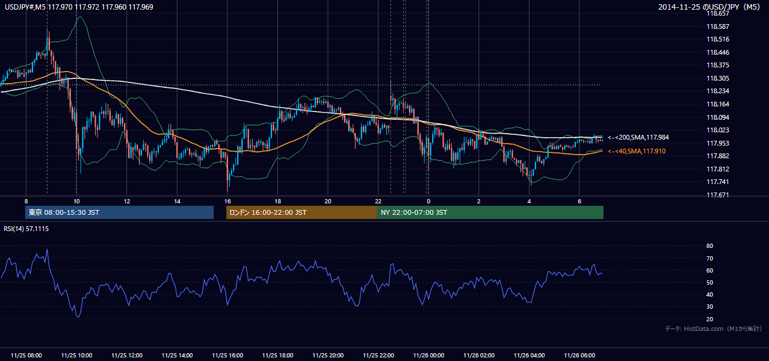Click the 118.094 price axis label

coord(717,117)
